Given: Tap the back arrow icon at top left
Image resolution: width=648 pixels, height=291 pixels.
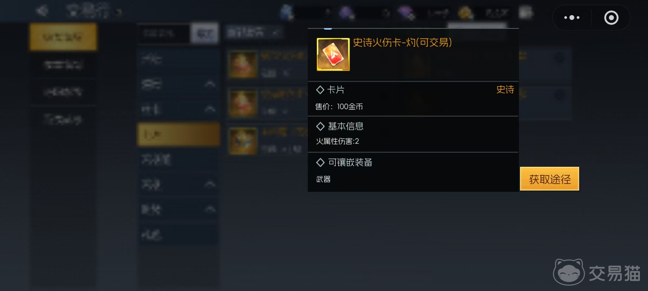Looking at the screenshot, I should coord(42,11).
